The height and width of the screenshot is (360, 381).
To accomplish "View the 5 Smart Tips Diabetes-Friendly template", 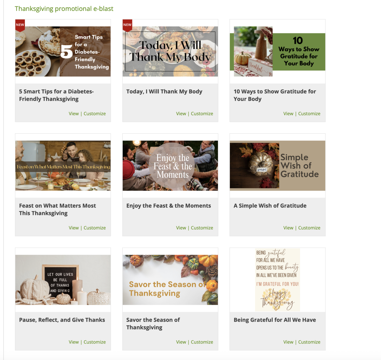I will [x=74, y=114].
